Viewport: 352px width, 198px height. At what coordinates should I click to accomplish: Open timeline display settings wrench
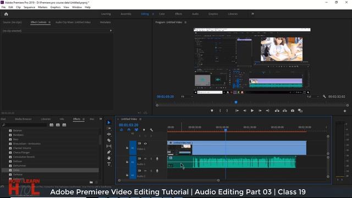[152, 130]
